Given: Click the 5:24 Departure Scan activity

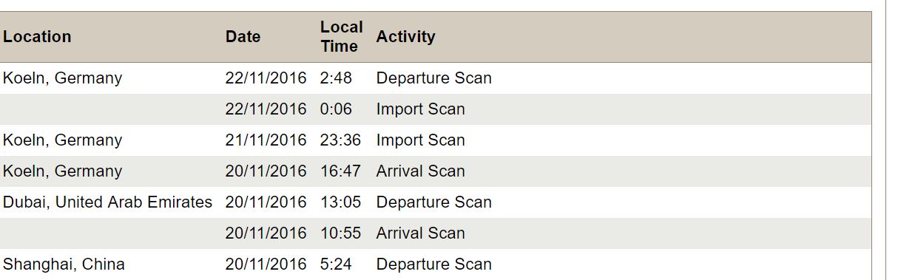Looking at the screenshot, I should point(433,264).
